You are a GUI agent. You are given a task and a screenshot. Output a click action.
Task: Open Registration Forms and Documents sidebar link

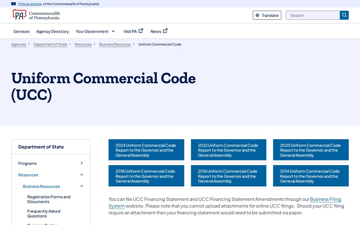coord(49,199)
